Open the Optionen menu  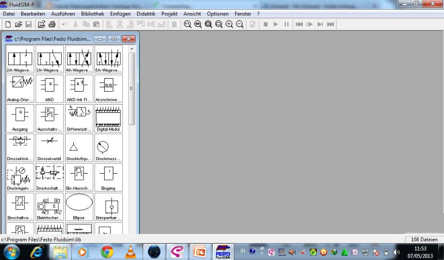point(218,14)
